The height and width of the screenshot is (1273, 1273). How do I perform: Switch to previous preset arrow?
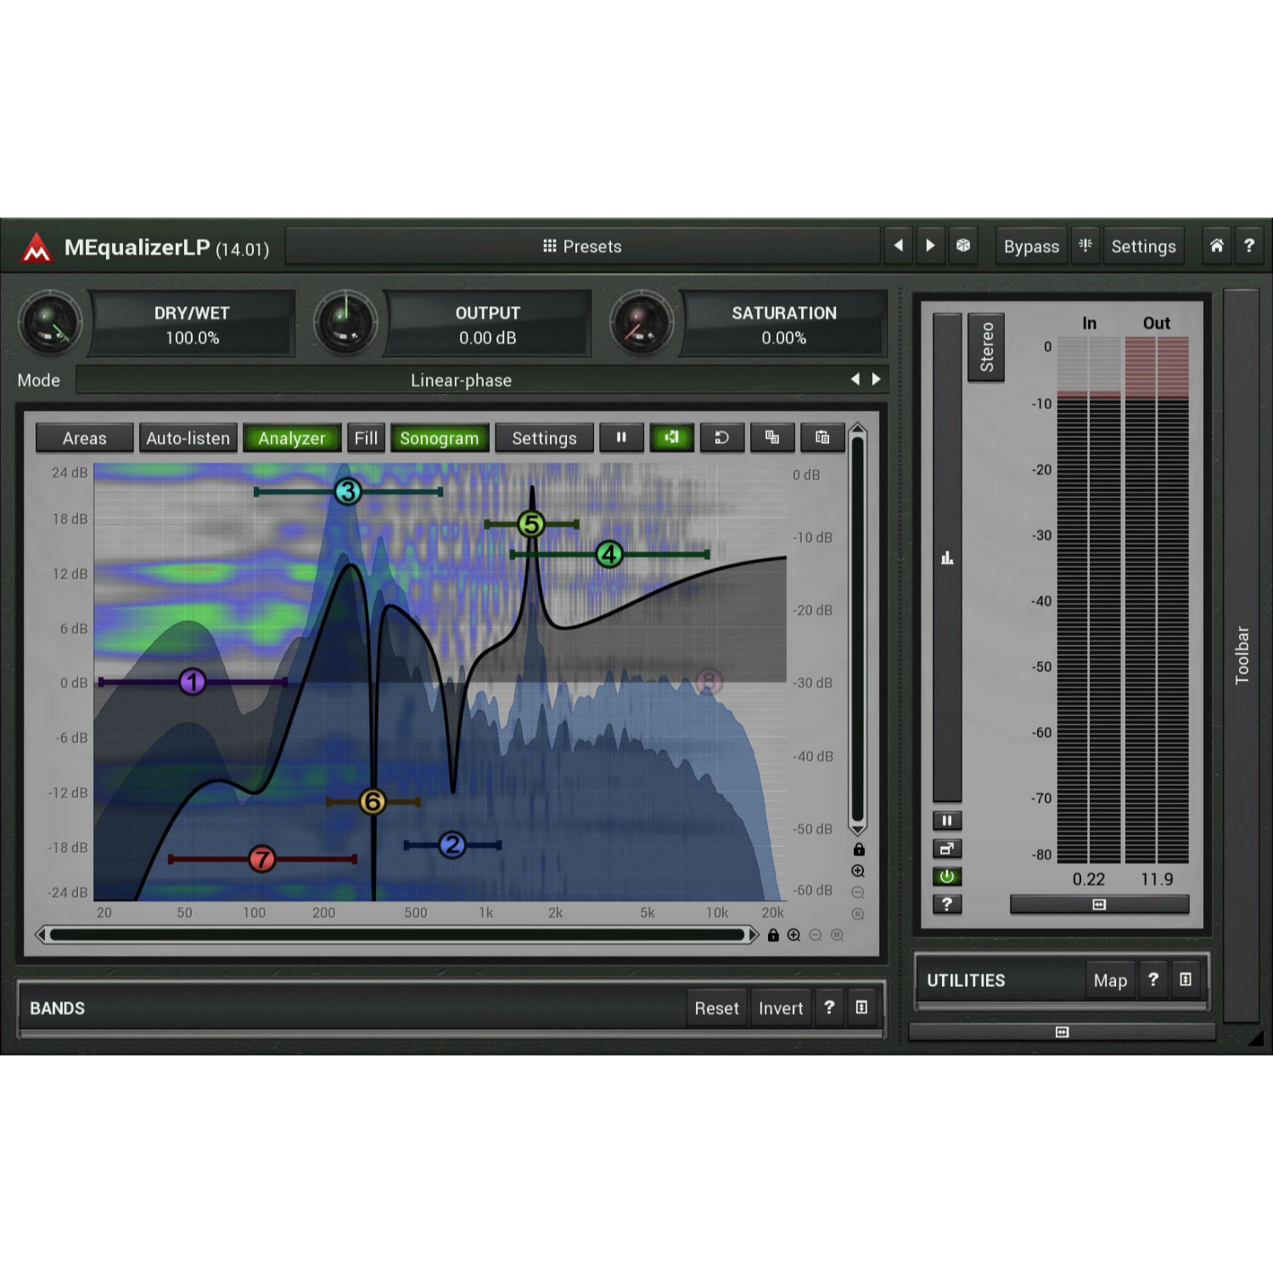point(899,246)
